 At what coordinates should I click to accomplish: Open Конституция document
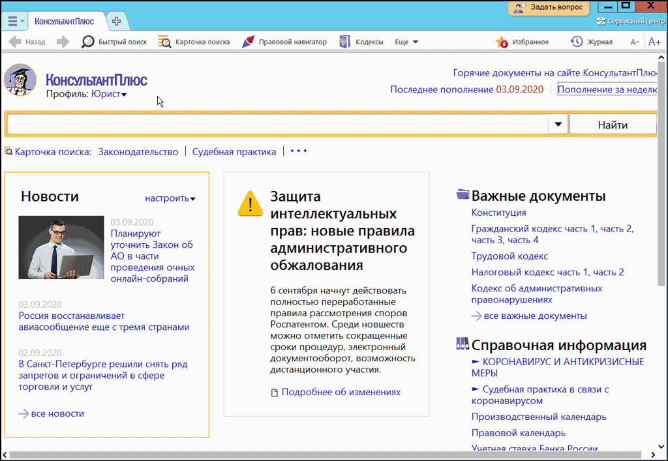click(498, 213)
